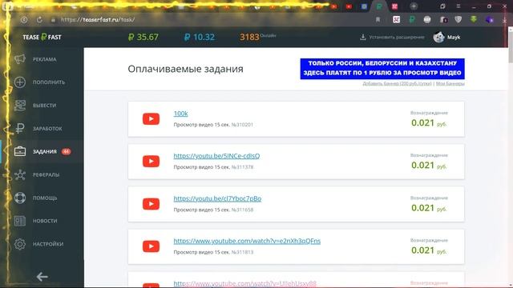Open the SE extension icon in toolbar
This screenshot has width=513, height=288.
pos(396,19)
